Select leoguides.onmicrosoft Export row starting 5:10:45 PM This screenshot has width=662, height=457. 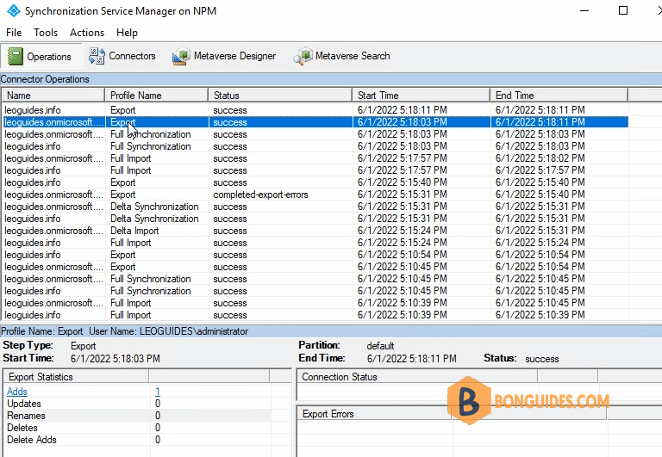coord(315,267)
